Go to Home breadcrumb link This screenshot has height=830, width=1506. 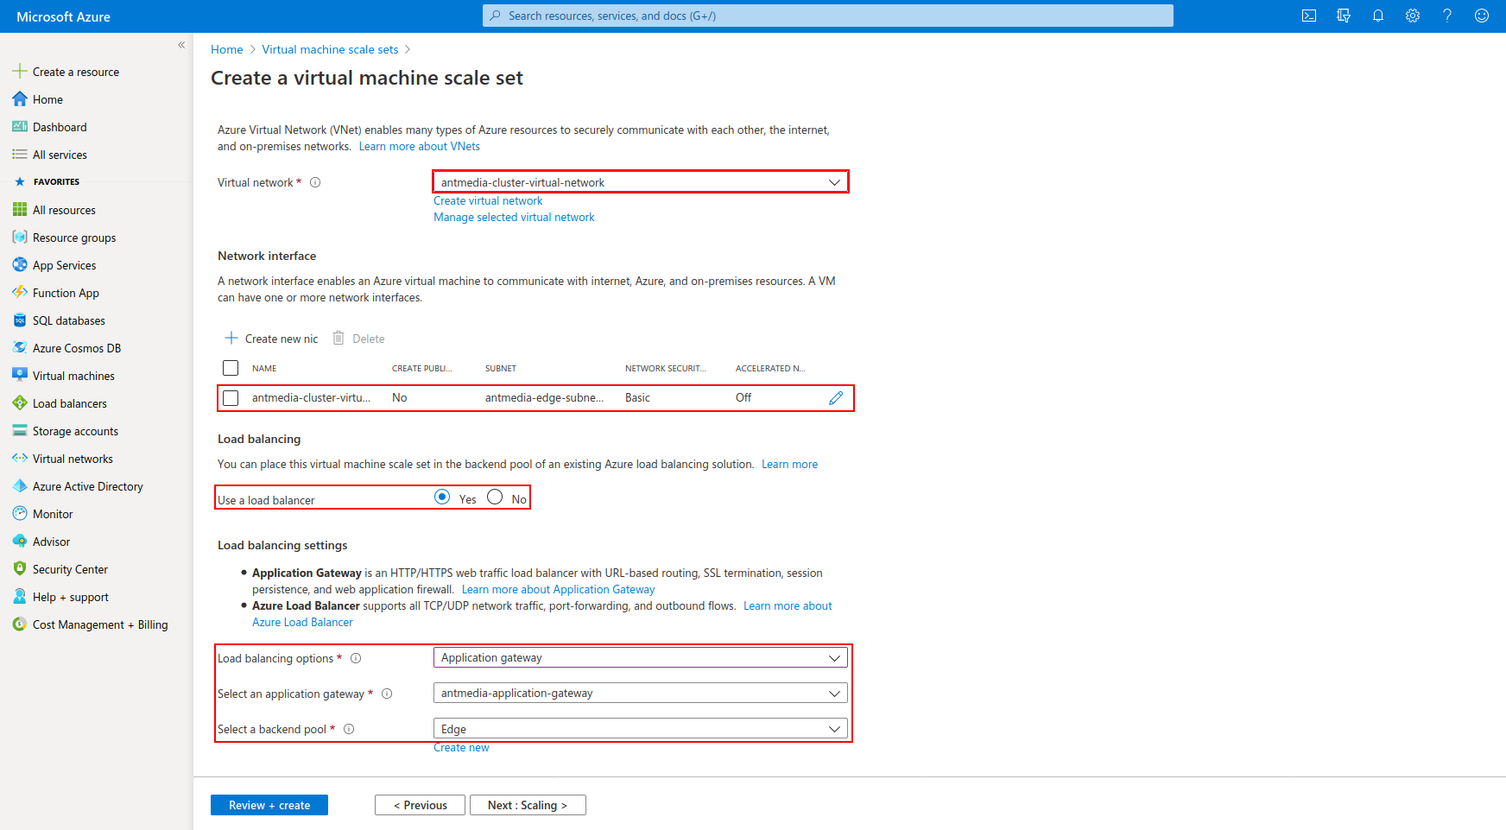[x=227, y=49]
